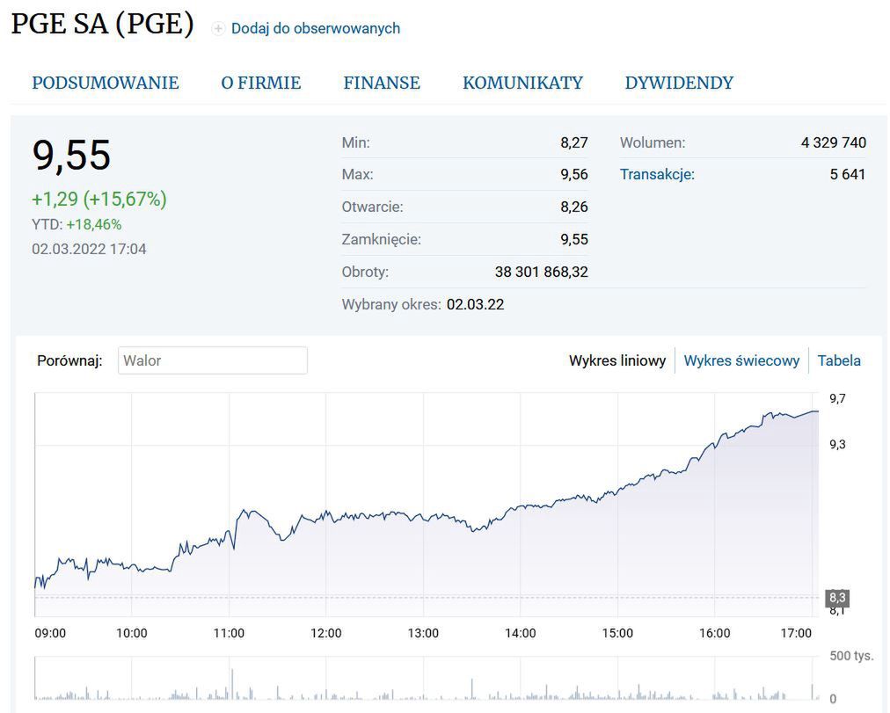
Task: Click the 09:00 label on the time axis
Action: (x=50, y=633)
